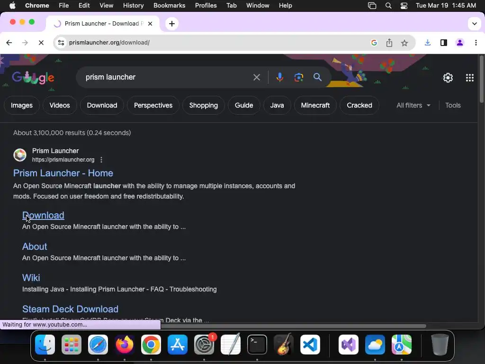Image resolution: width=485 pixels, height=364 pixels.
Task: Expand the All filters dropdown
Action: [413, 105]
